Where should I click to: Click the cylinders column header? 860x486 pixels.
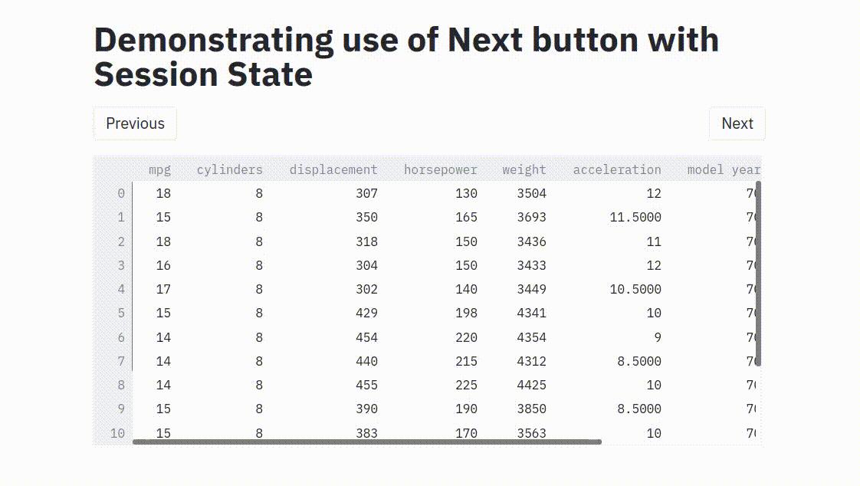[x=229, y=169]
